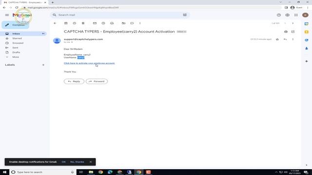Open Google Contacts side panel
This screenshot has width=312, height=175.
307,48
